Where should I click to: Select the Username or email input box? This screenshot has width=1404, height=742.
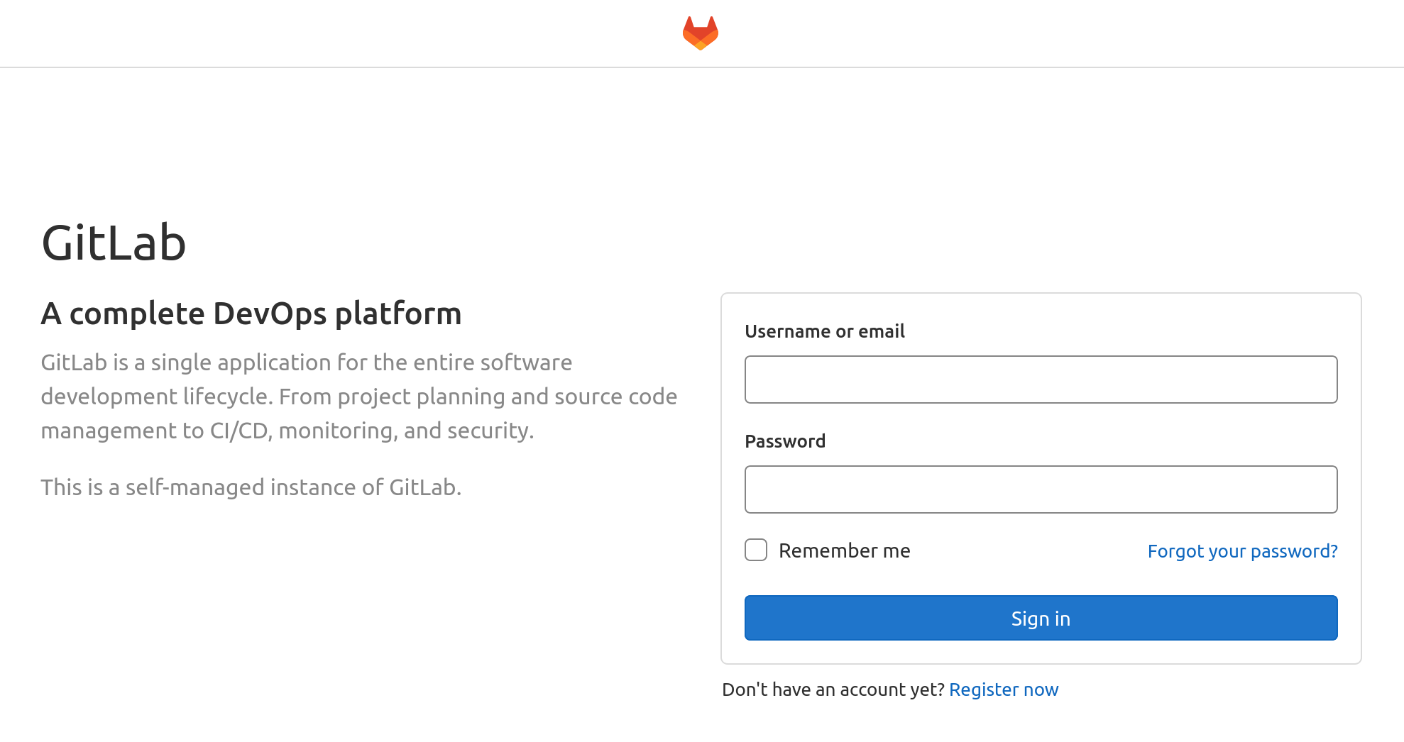click(1041, 380)
